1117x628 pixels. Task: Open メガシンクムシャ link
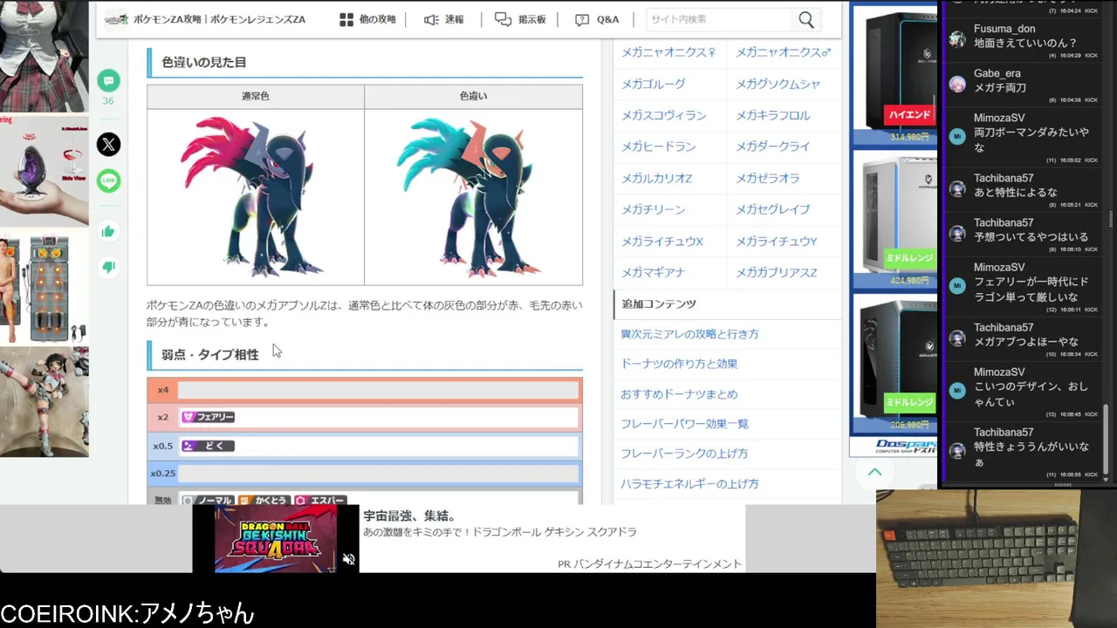tap(778, 84)
